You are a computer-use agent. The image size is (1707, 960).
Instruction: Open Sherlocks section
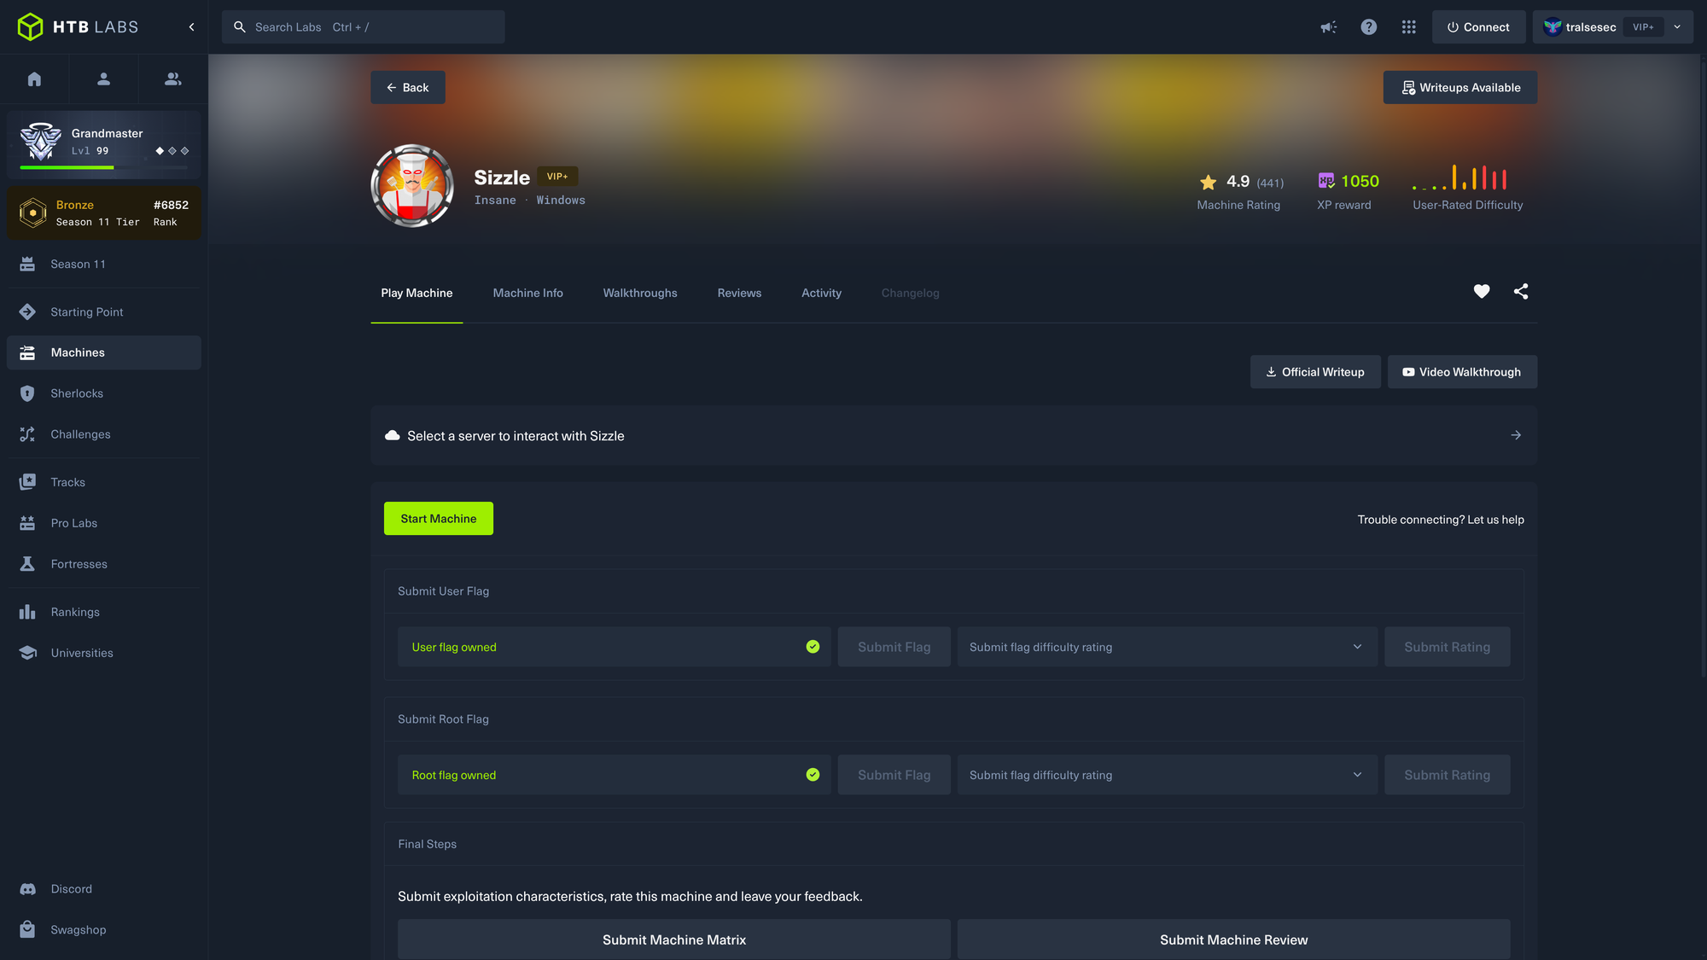tap(104, 393)
